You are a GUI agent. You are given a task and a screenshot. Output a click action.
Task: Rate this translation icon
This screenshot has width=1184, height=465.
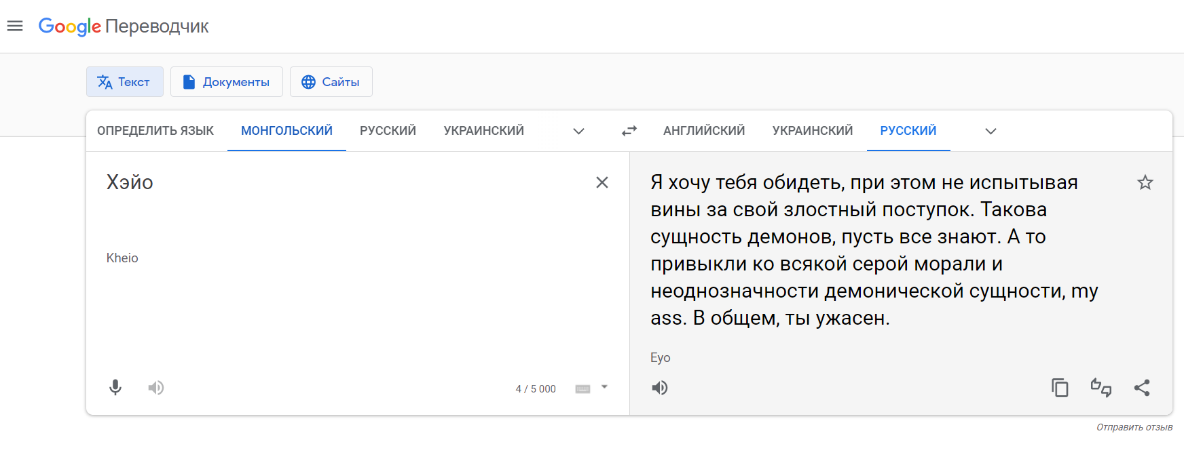[x=1101, y=388]
